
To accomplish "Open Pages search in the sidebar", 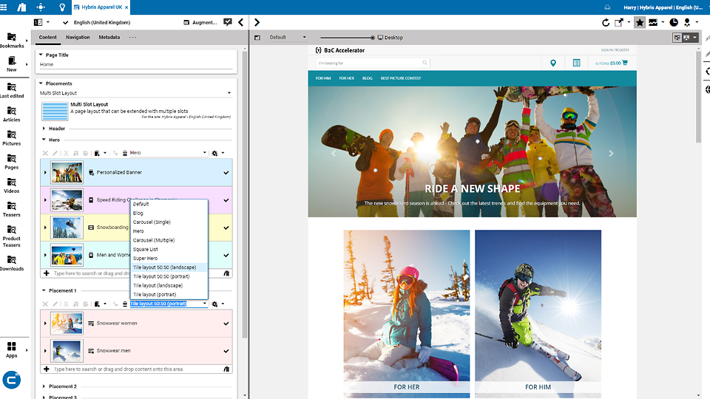I will coord(12,162).
